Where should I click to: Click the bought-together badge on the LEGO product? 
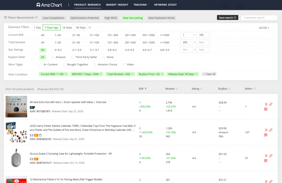[40, 135]
